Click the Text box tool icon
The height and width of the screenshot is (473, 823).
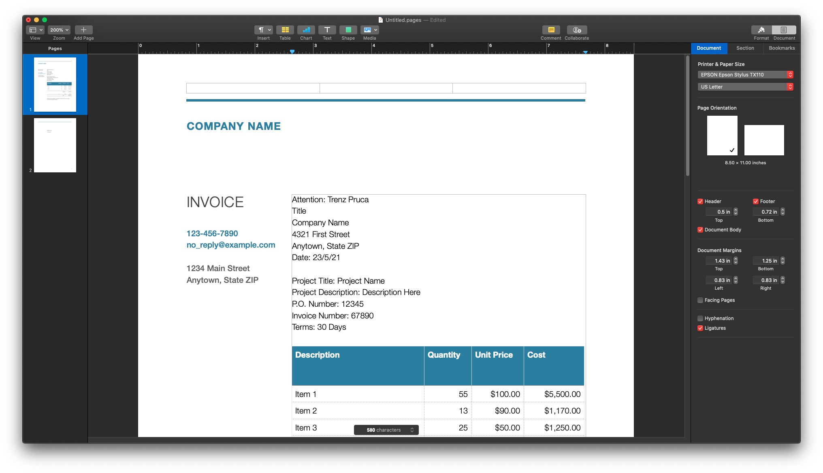pyautogui.click(x=327, y=30)
